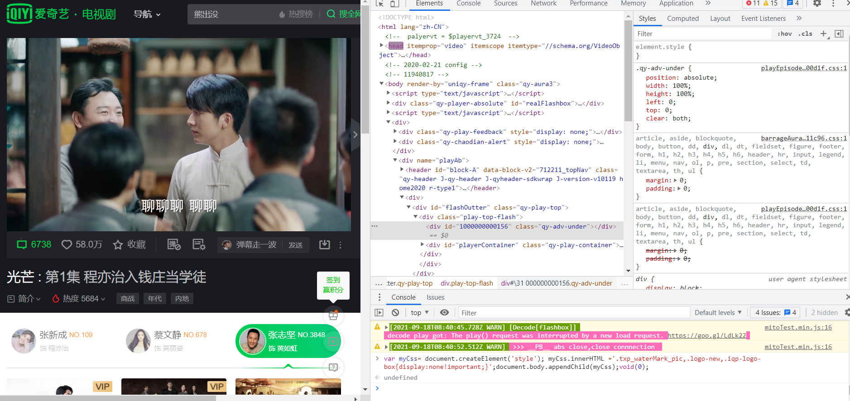
Task: Toggle the :hov element state option
Action: click(x=784, y=34)
